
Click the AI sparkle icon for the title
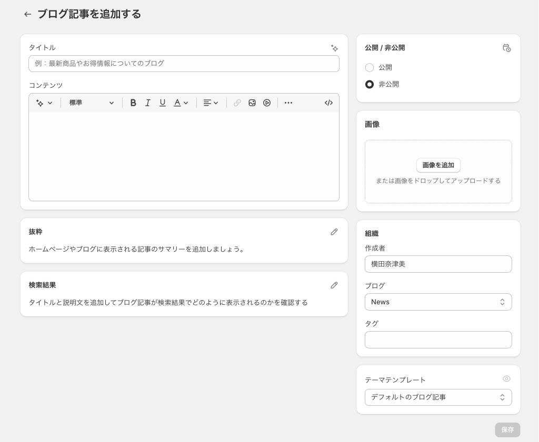(334, 48)
